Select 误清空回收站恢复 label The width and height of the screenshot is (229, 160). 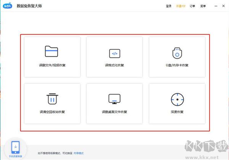52,112
